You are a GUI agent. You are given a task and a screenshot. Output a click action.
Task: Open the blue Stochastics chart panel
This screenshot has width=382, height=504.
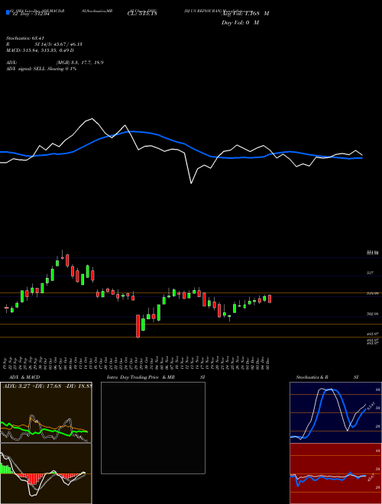pos(335,412)
